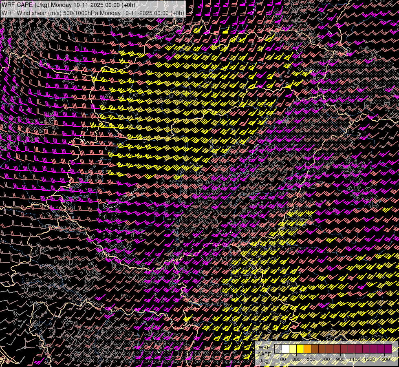Viewport: 399px width, 367px height.
Task: Choose the bright yellow CAPE legend swatch
Action: [300, 349]
